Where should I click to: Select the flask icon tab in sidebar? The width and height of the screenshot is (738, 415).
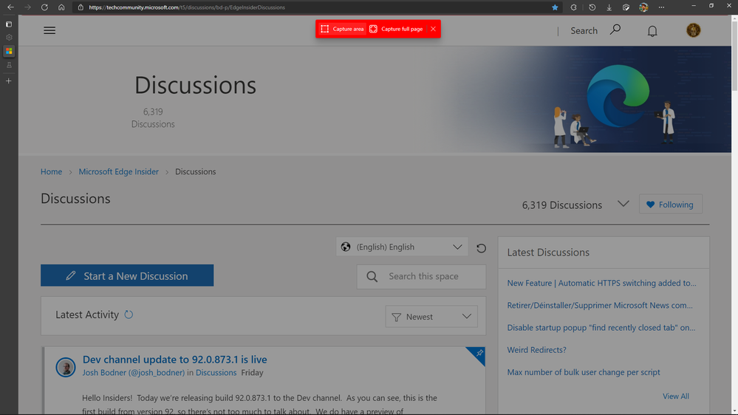(8, 65)
